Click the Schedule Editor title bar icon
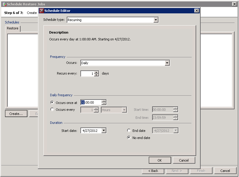239x177 pixels. [41, 11]
